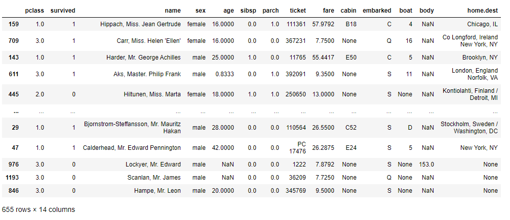
Task: Click the body value '153.0'
Action: 425,164
